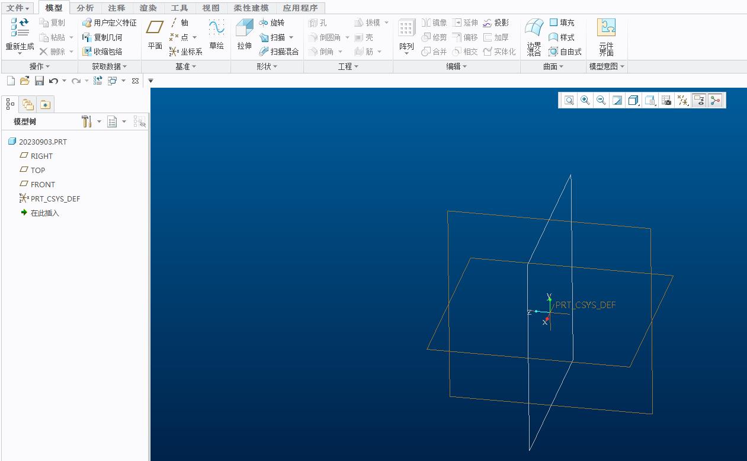Expand the 曲面 (Surfaces) group dropdown
The width and height of the screenshot is (747, 461).
point(553,66)
